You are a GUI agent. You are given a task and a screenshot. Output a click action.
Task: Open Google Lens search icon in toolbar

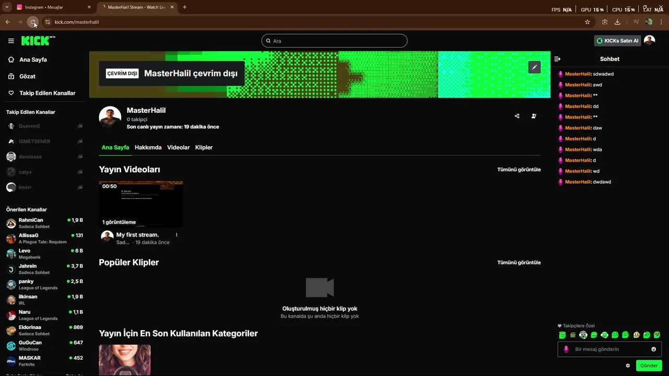pyautogui.click(x=605, y=22)
